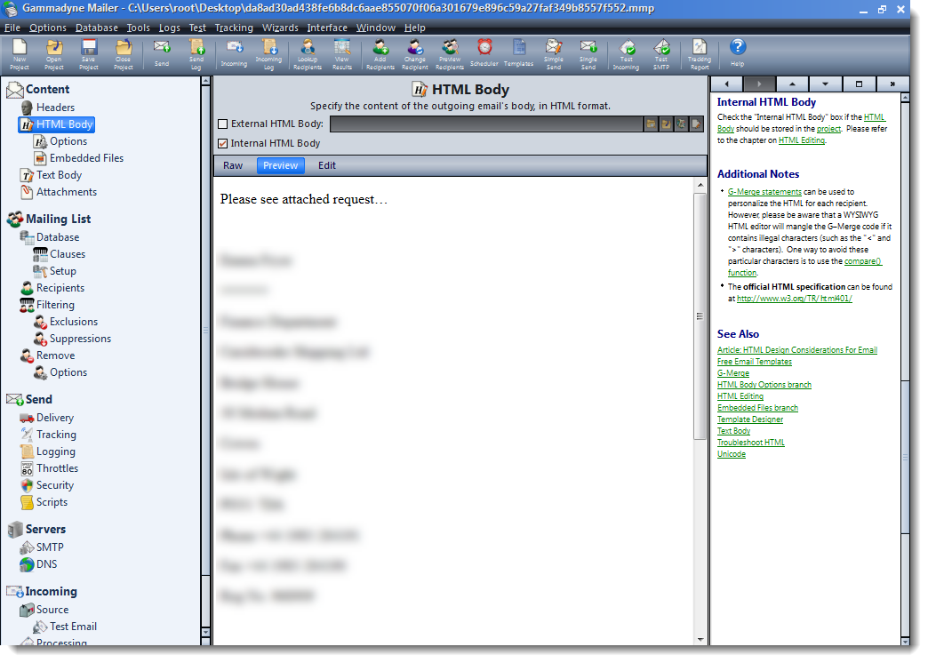Open the Send Log toolbar icon
Viewport: 928px width, 663px height.
(x=196, y=54)
